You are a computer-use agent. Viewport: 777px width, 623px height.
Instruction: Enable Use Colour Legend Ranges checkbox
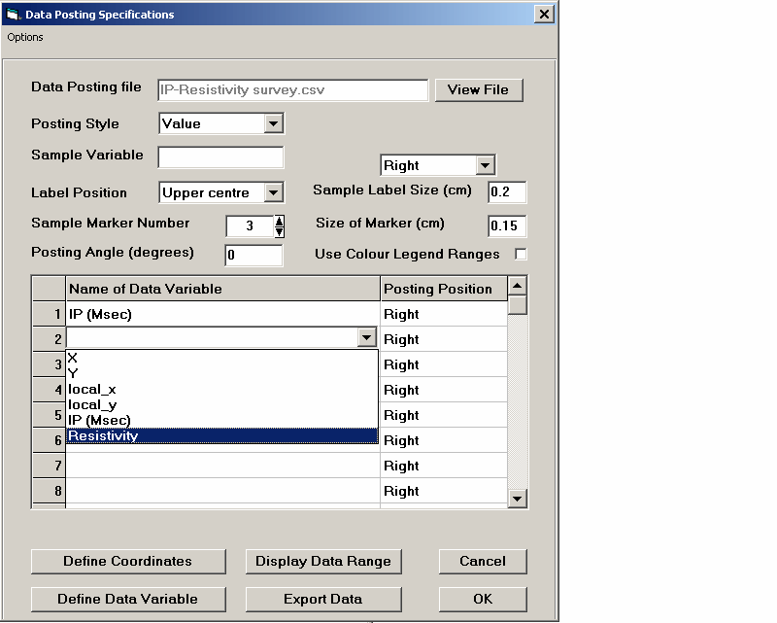[521, 254]
